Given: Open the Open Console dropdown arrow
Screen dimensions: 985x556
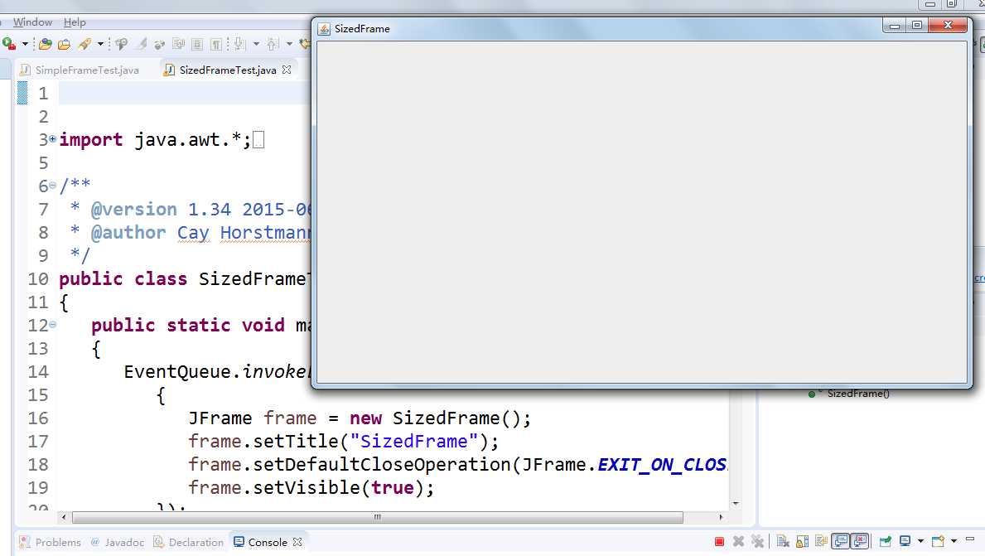Looking at the screenshot, I should coord(954,542).
